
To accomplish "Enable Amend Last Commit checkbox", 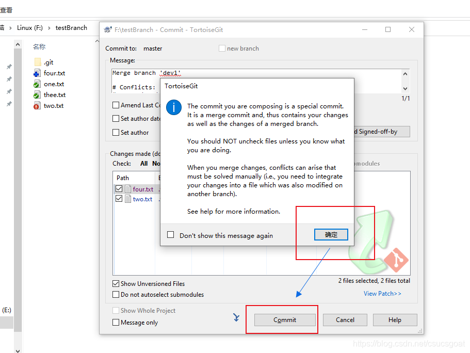I will (116, 105).
